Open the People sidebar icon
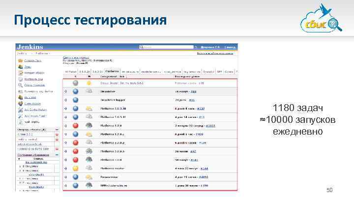The image size is (354, 199). click(20, 67)
